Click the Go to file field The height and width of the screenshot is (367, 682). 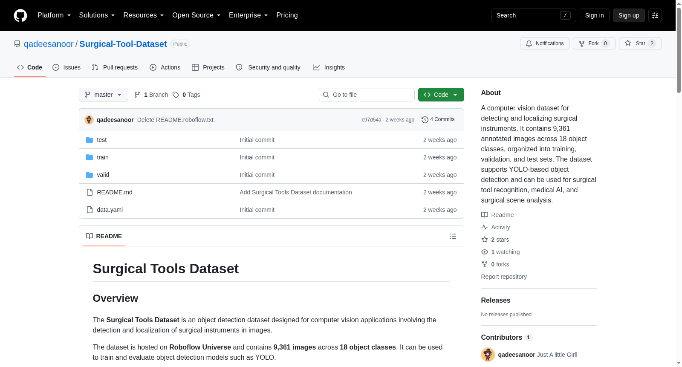pos(367,95)
